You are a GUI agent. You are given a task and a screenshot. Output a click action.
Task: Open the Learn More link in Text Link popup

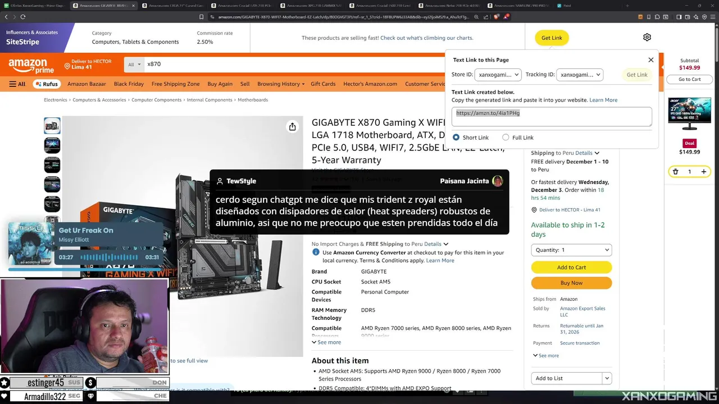tap(603, 100)
